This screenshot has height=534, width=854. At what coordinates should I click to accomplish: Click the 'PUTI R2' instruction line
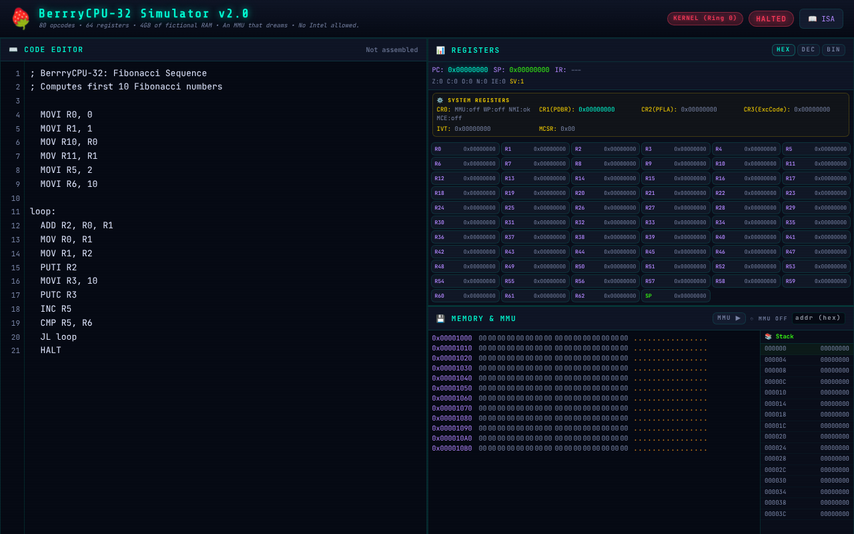coord(59,268)
